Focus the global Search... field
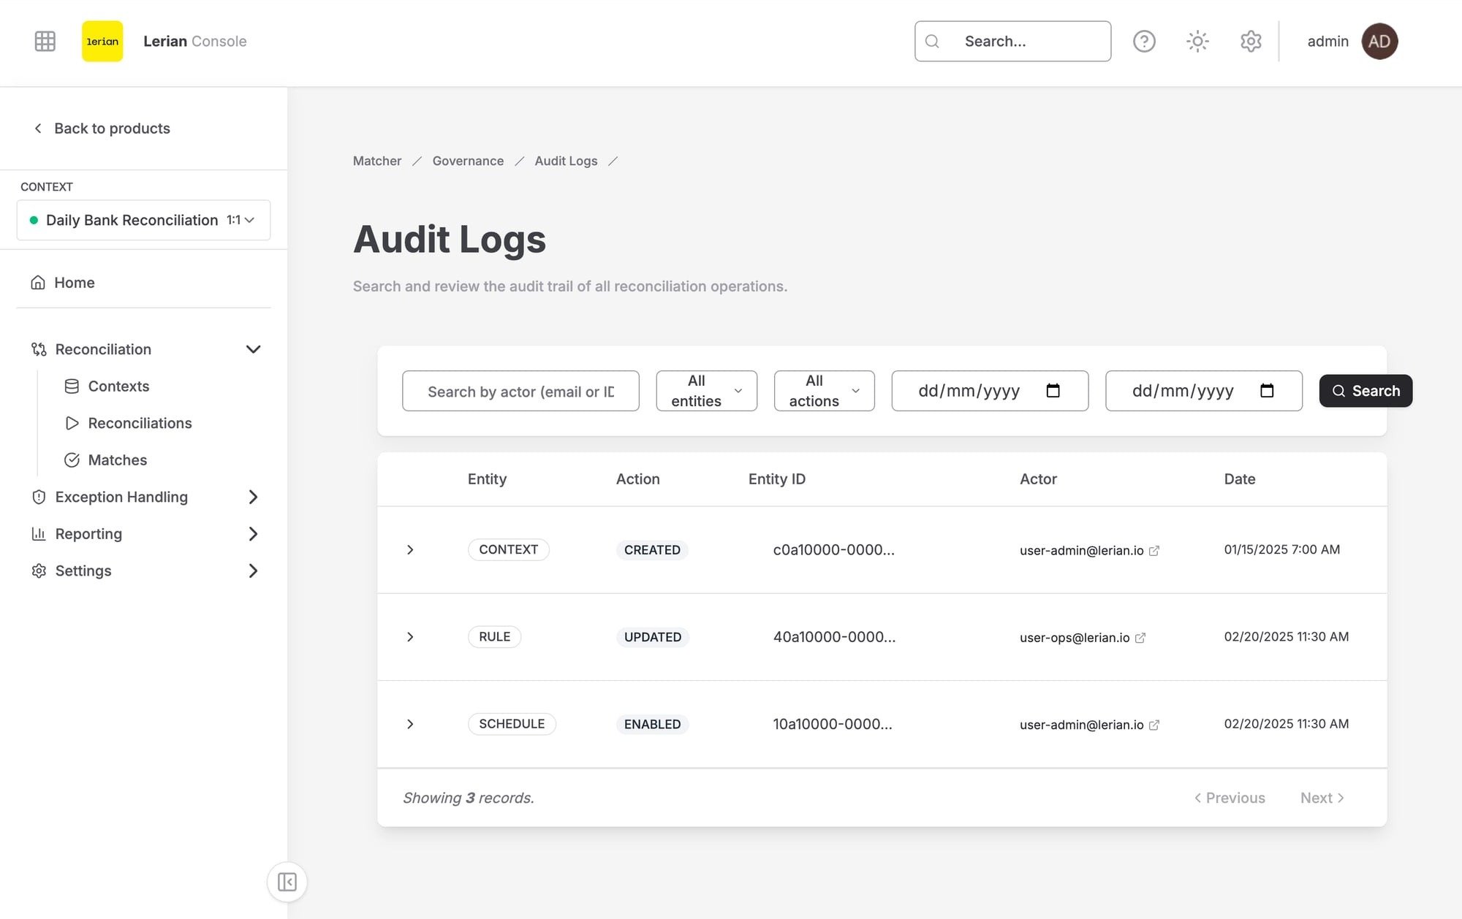The width and height of the screenshot is (1462, 919). pos(1012,41)
